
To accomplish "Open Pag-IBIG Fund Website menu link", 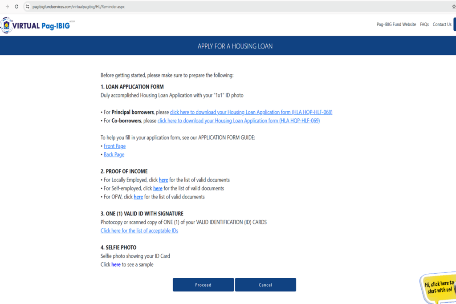I will pyautogui.click(x=396, y=24).
